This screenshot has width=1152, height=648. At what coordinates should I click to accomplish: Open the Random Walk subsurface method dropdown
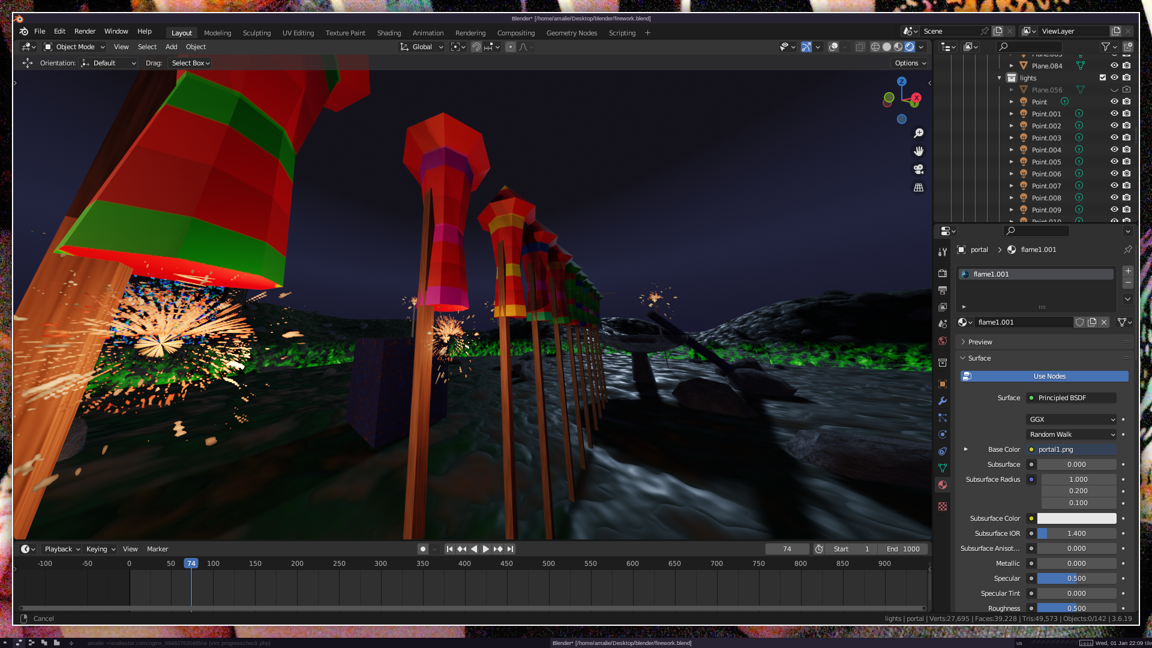tap(1072, 434)
